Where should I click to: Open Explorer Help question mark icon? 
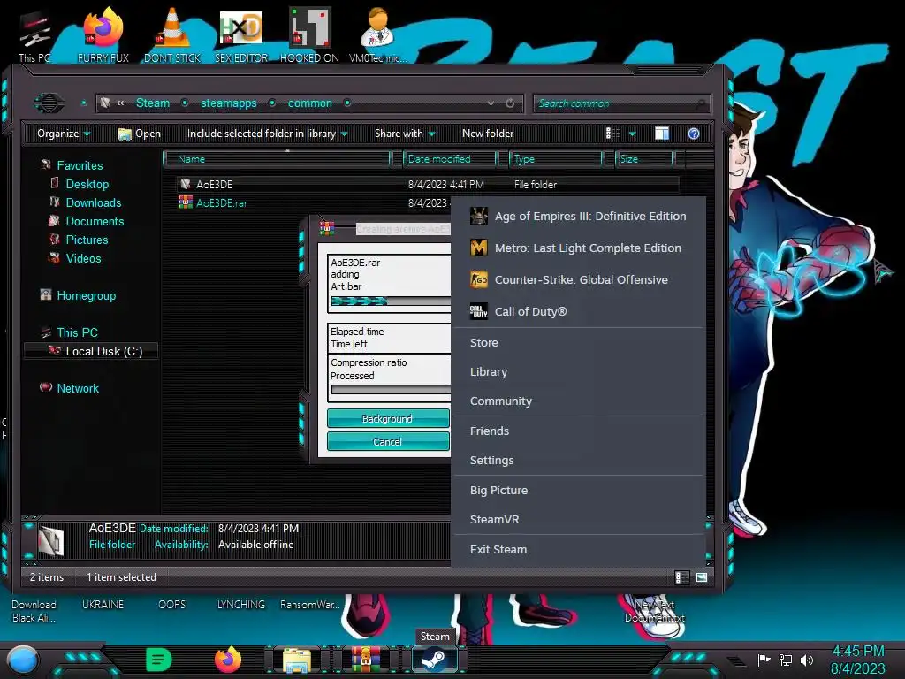694,134
